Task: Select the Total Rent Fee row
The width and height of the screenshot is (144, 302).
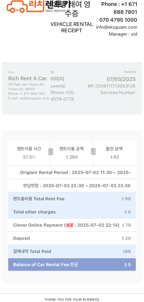Action: tap(72, 199)
